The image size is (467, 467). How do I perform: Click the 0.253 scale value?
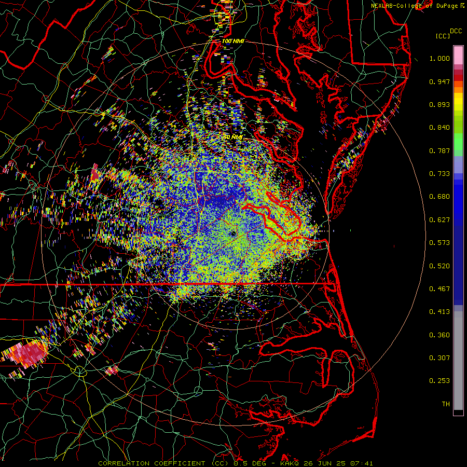[439, 381]
